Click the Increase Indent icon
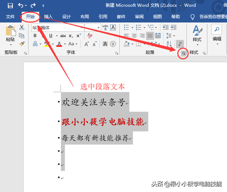Viewport: 227px width, 192px height. (x=173, y=27)
